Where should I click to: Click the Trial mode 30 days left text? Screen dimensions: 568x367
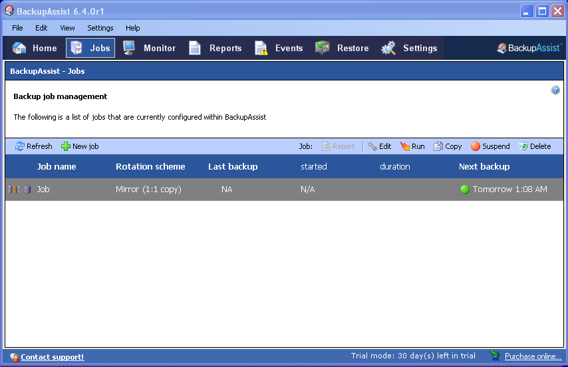tap(413, 356)
